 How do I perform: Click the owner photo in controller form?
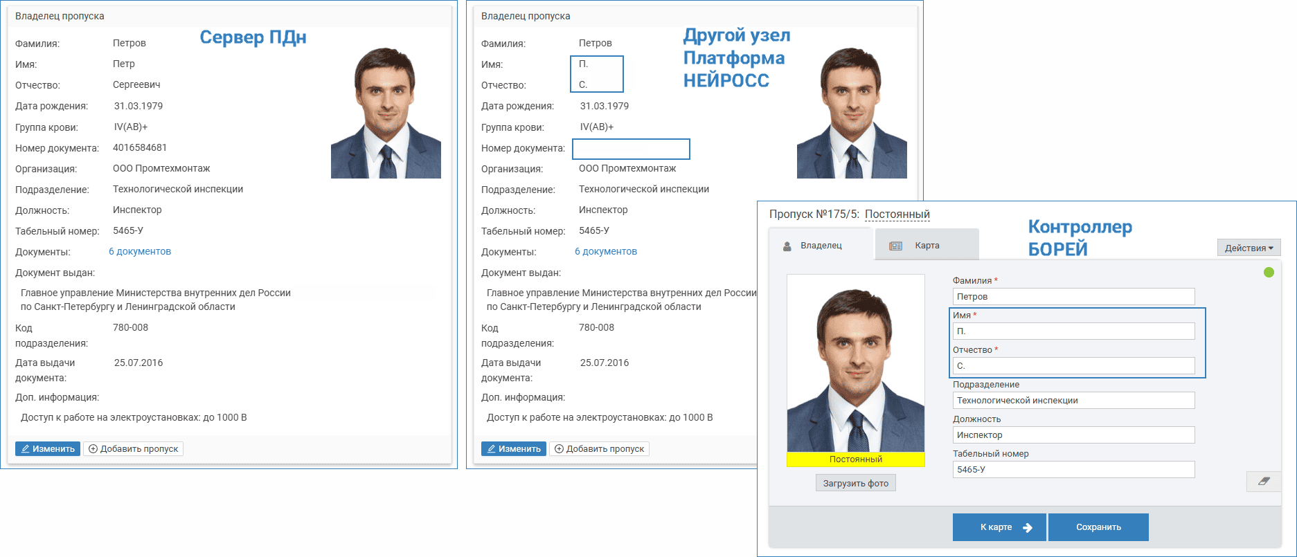(x=855, y=363)
